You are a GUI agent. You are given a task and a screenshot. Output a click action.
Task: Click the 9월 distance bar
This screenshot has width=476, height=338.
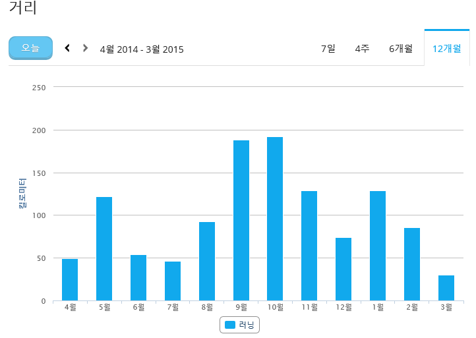pyautogui.click(x=241, y=220)
